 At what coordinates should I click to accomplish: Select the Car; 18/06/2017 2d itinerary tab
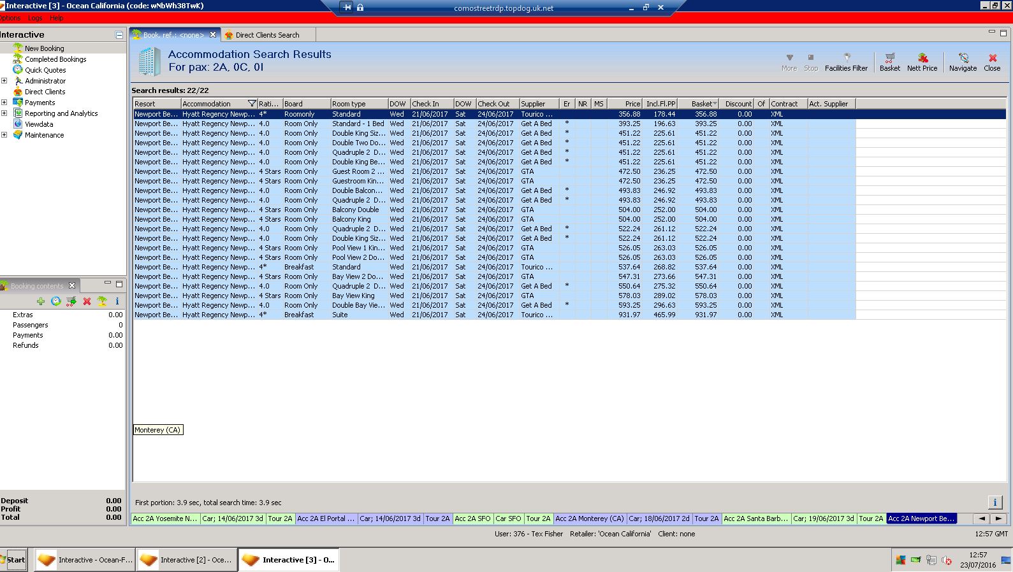659,518
